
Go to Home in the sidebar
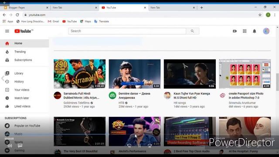pos(24,43)
